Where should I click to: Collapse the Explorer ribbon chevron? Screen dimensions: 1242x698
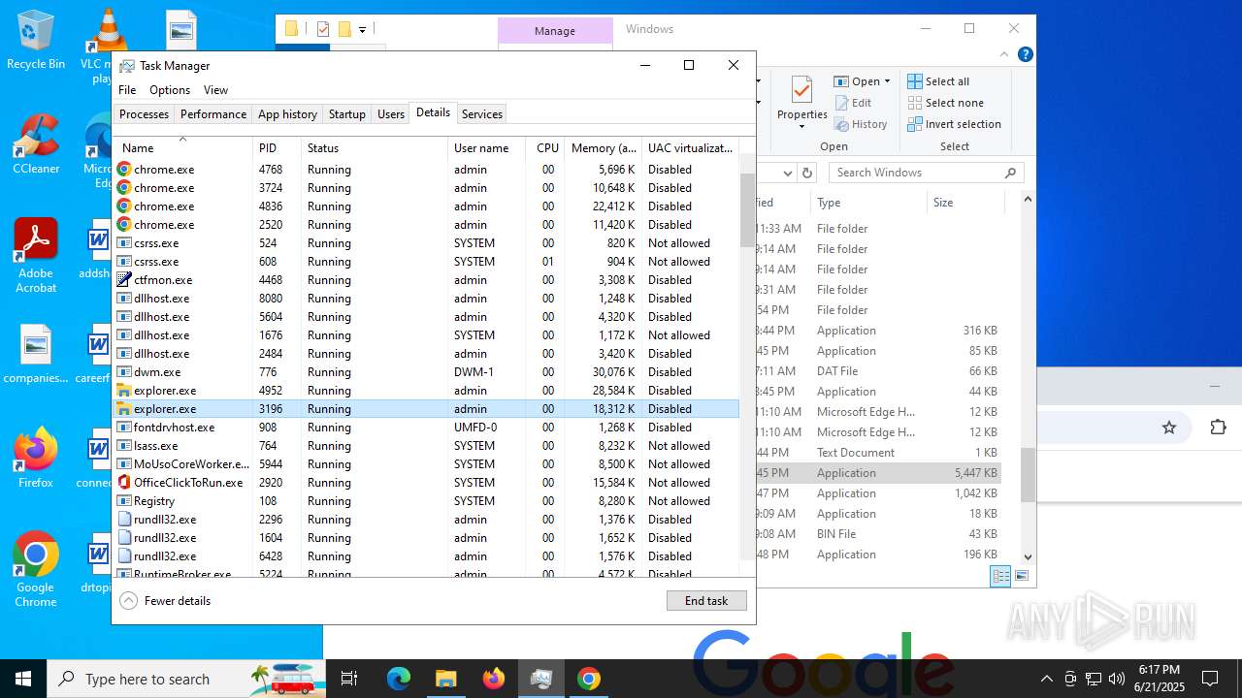pos(1003,54)
